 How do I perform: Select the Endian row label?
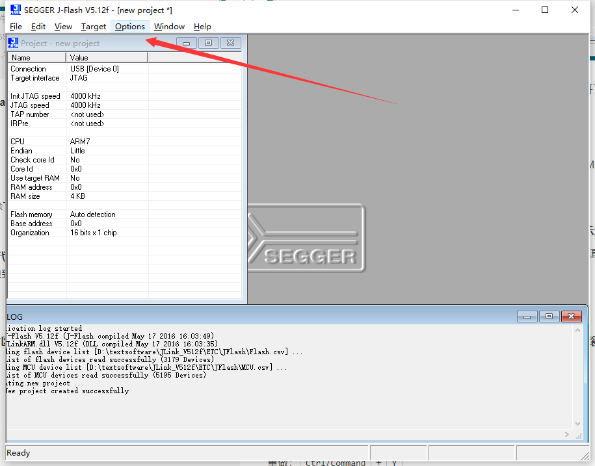[x=21, y=151]
